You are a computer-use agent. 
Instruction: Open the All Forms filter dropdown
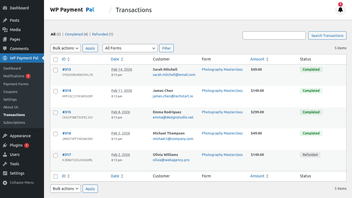(x=130, y=48)
